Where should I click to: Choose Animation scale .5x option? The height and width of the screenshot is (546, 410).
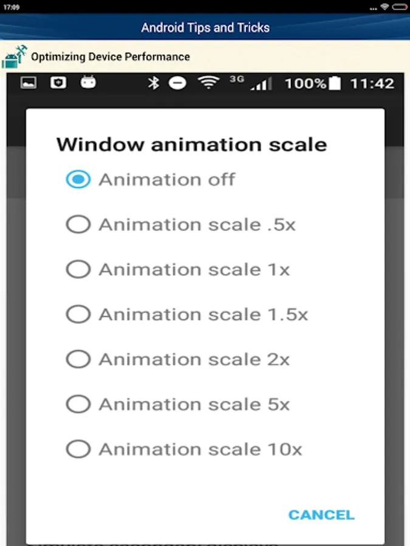pos(78,224)
